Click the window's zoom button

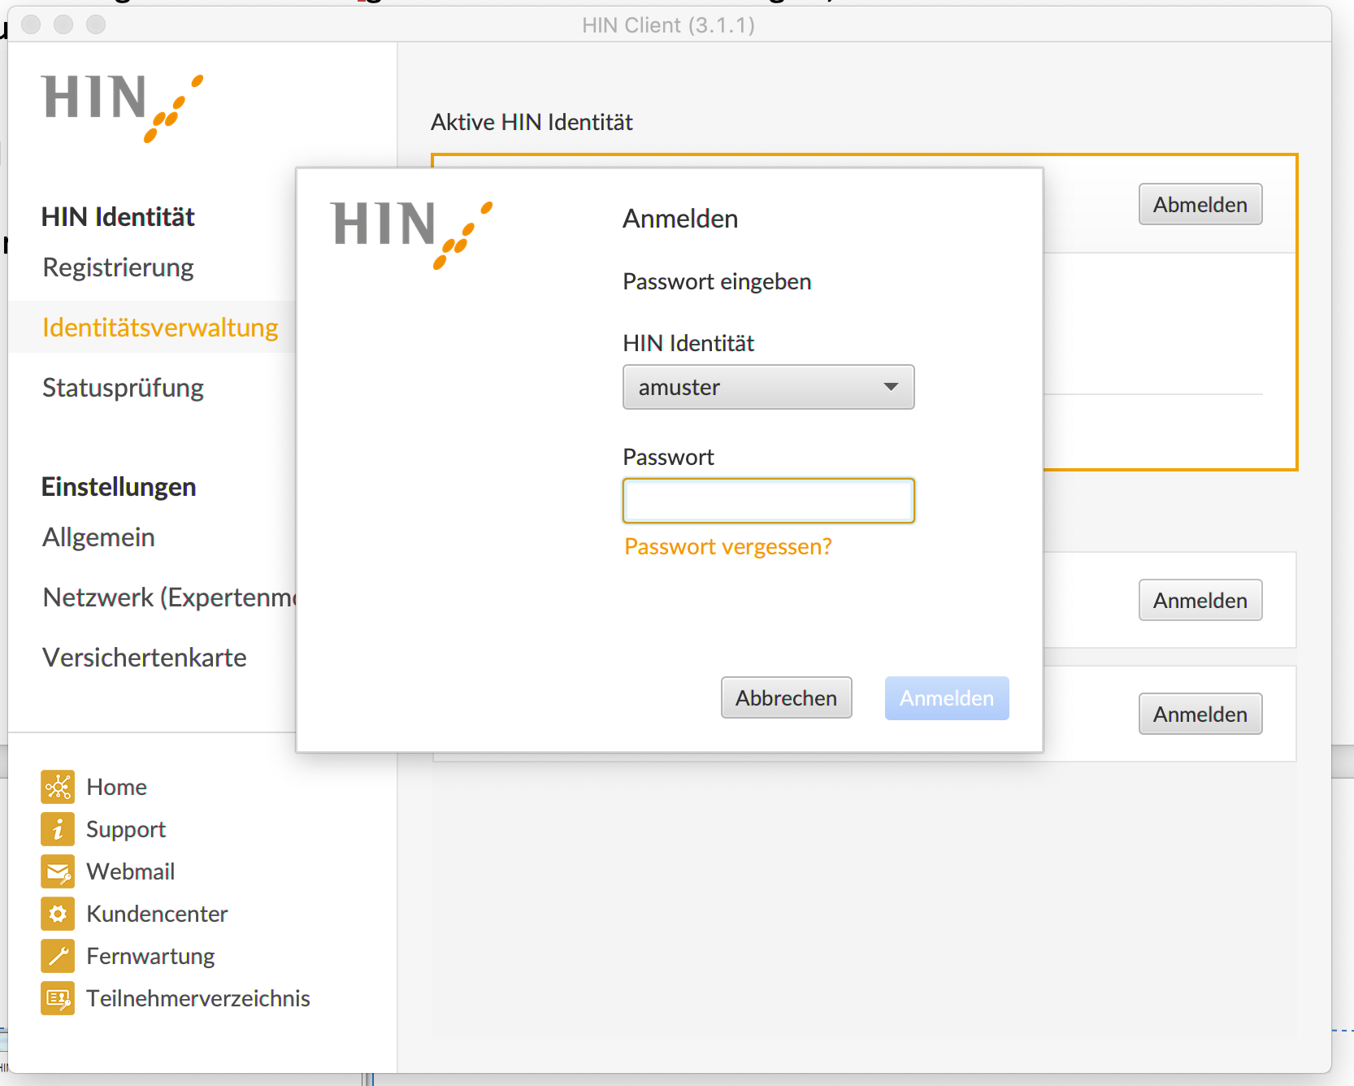96,24
